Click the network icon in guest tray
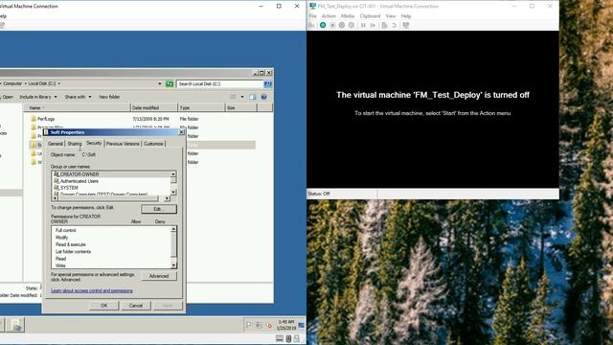The height and width of the screenshot is (345, 613). tap(259, 325)
